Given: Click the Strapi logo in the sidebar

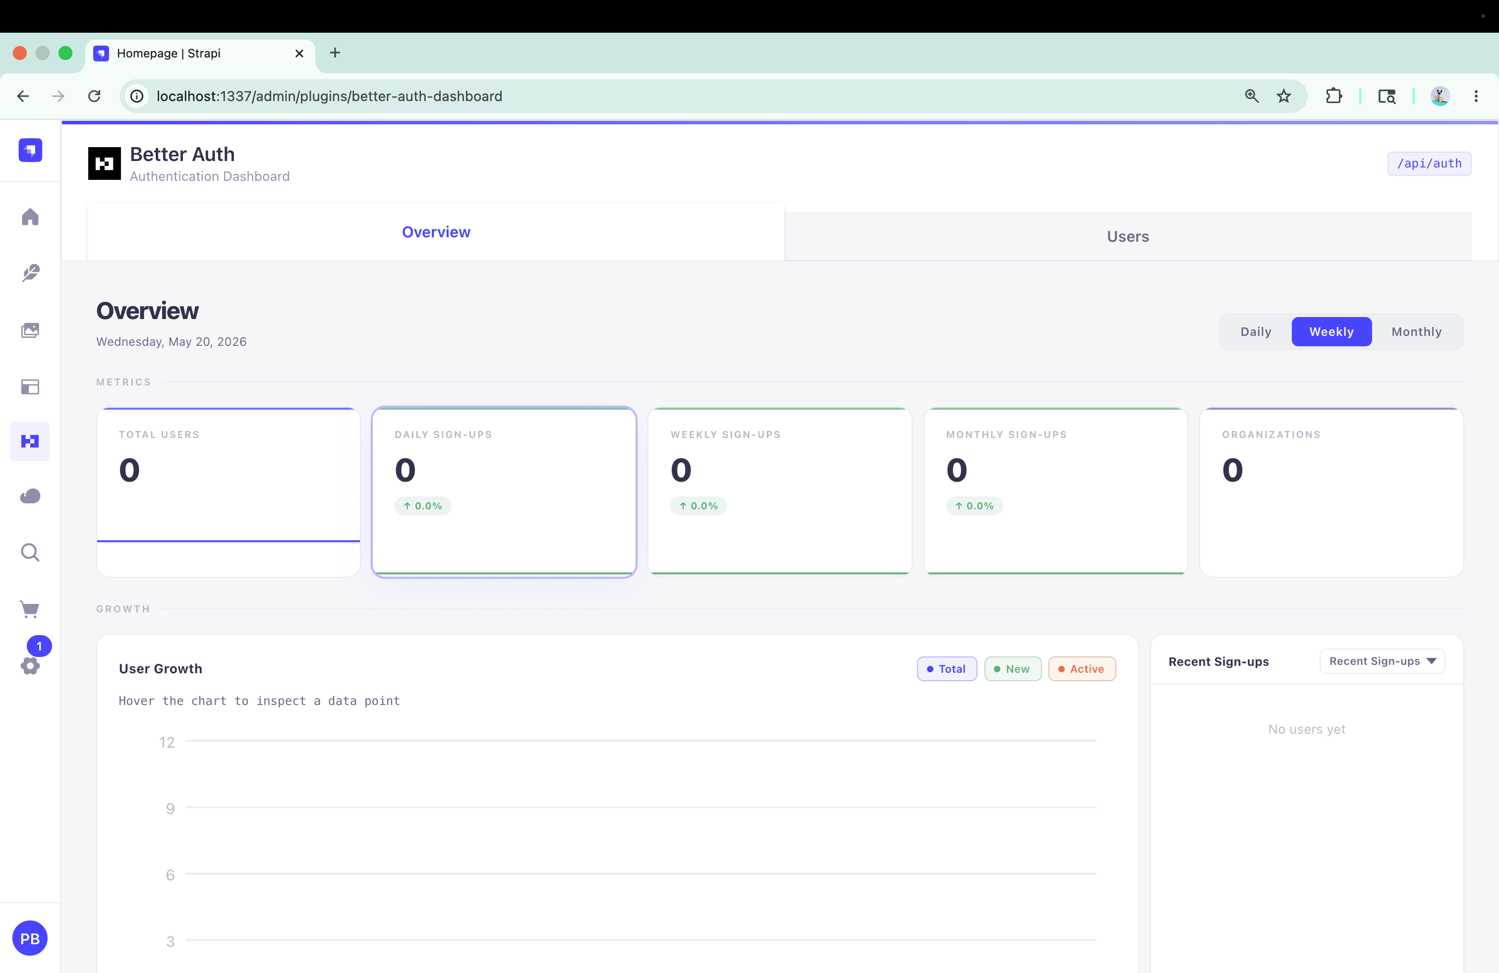Looking at the screenshot, I should [x=30, y=151].
